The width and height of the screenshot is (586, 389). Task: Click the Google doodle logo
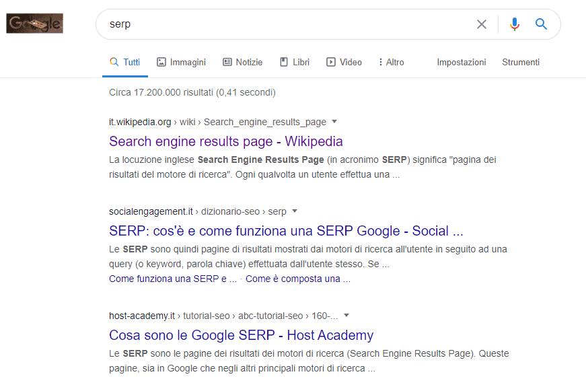point(34,23)
